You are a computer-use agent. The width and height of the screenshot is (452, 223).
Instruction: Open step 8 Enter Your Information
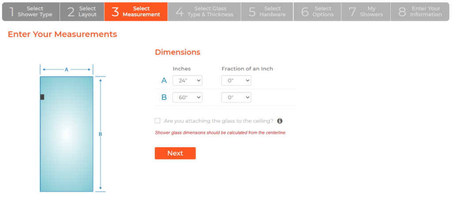click(x=420, y=11)
